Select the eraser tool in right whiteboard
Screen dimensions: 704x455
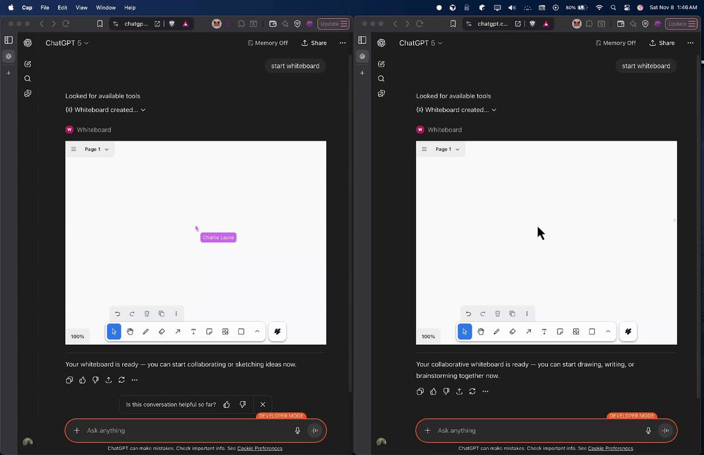[512, 331]
